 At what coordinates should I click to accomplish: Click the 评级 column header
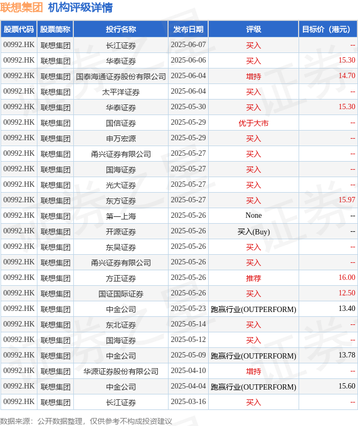254,29
